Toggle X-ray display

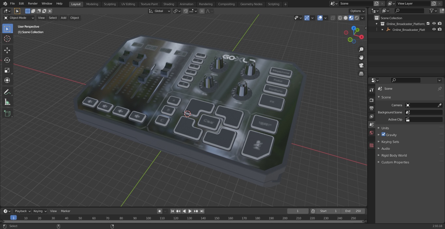pyautogui.click(x=333, y=18)
